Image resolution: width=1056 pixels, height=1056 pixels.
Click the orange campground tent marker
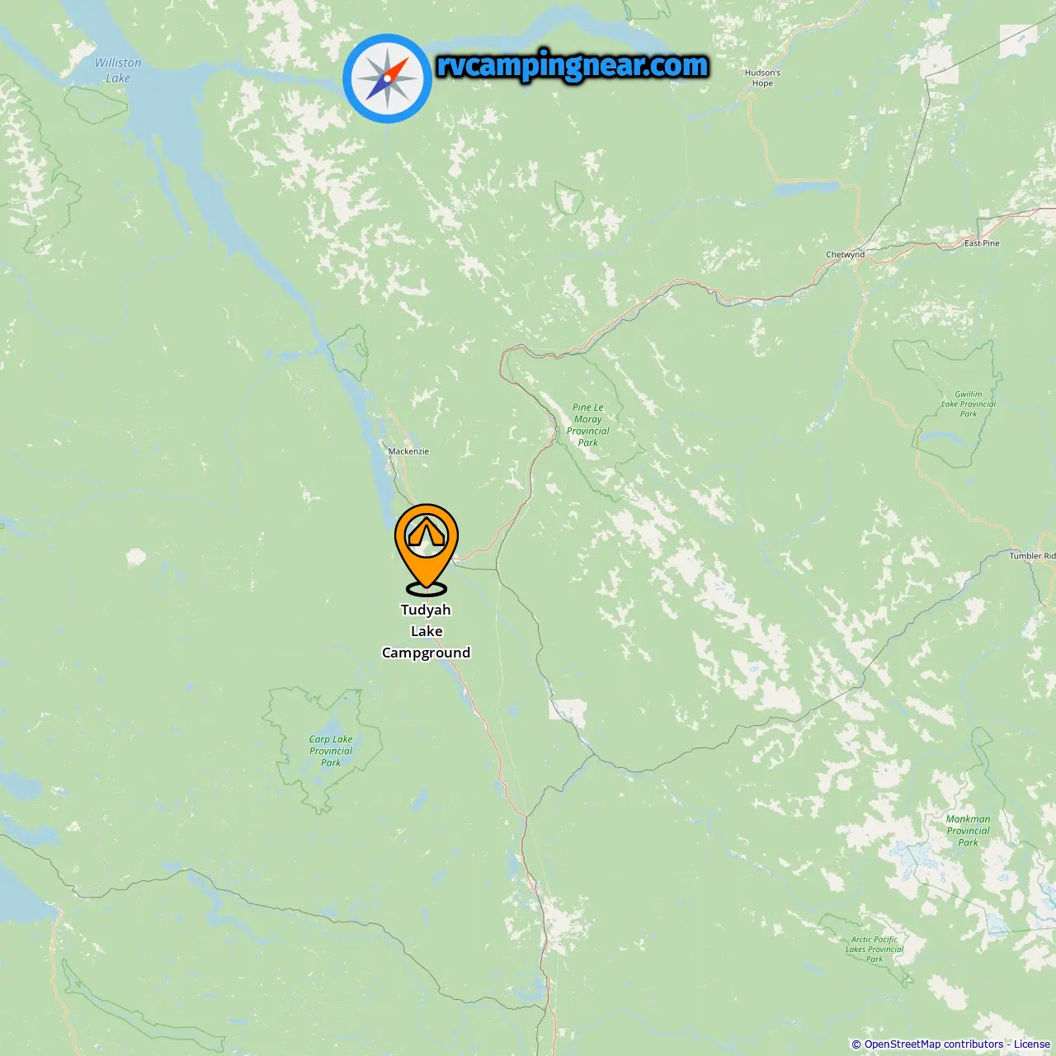coord(426,546)
